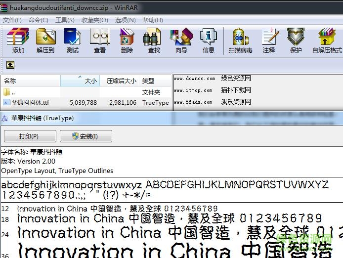The width and height of the screenshot is (343, 258).
Task: Click the Protect (保护) shield icon
Action: click(296, 37)
